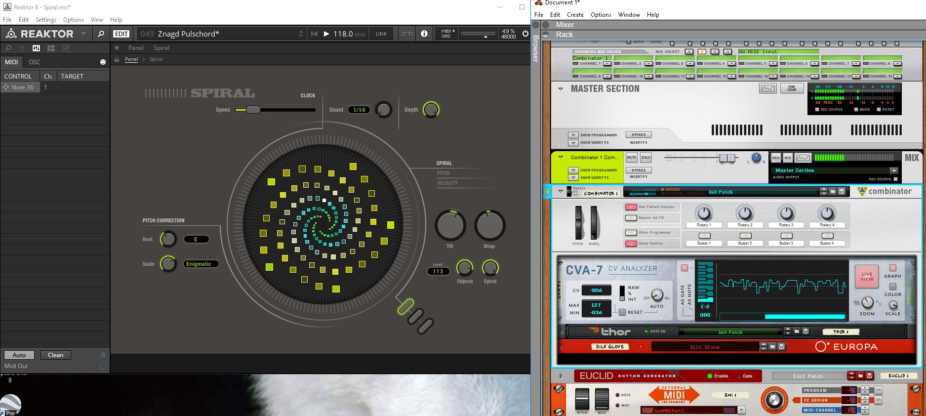Enable the Midi Out checkbox
926x416 pixels.
coord(103,366)
